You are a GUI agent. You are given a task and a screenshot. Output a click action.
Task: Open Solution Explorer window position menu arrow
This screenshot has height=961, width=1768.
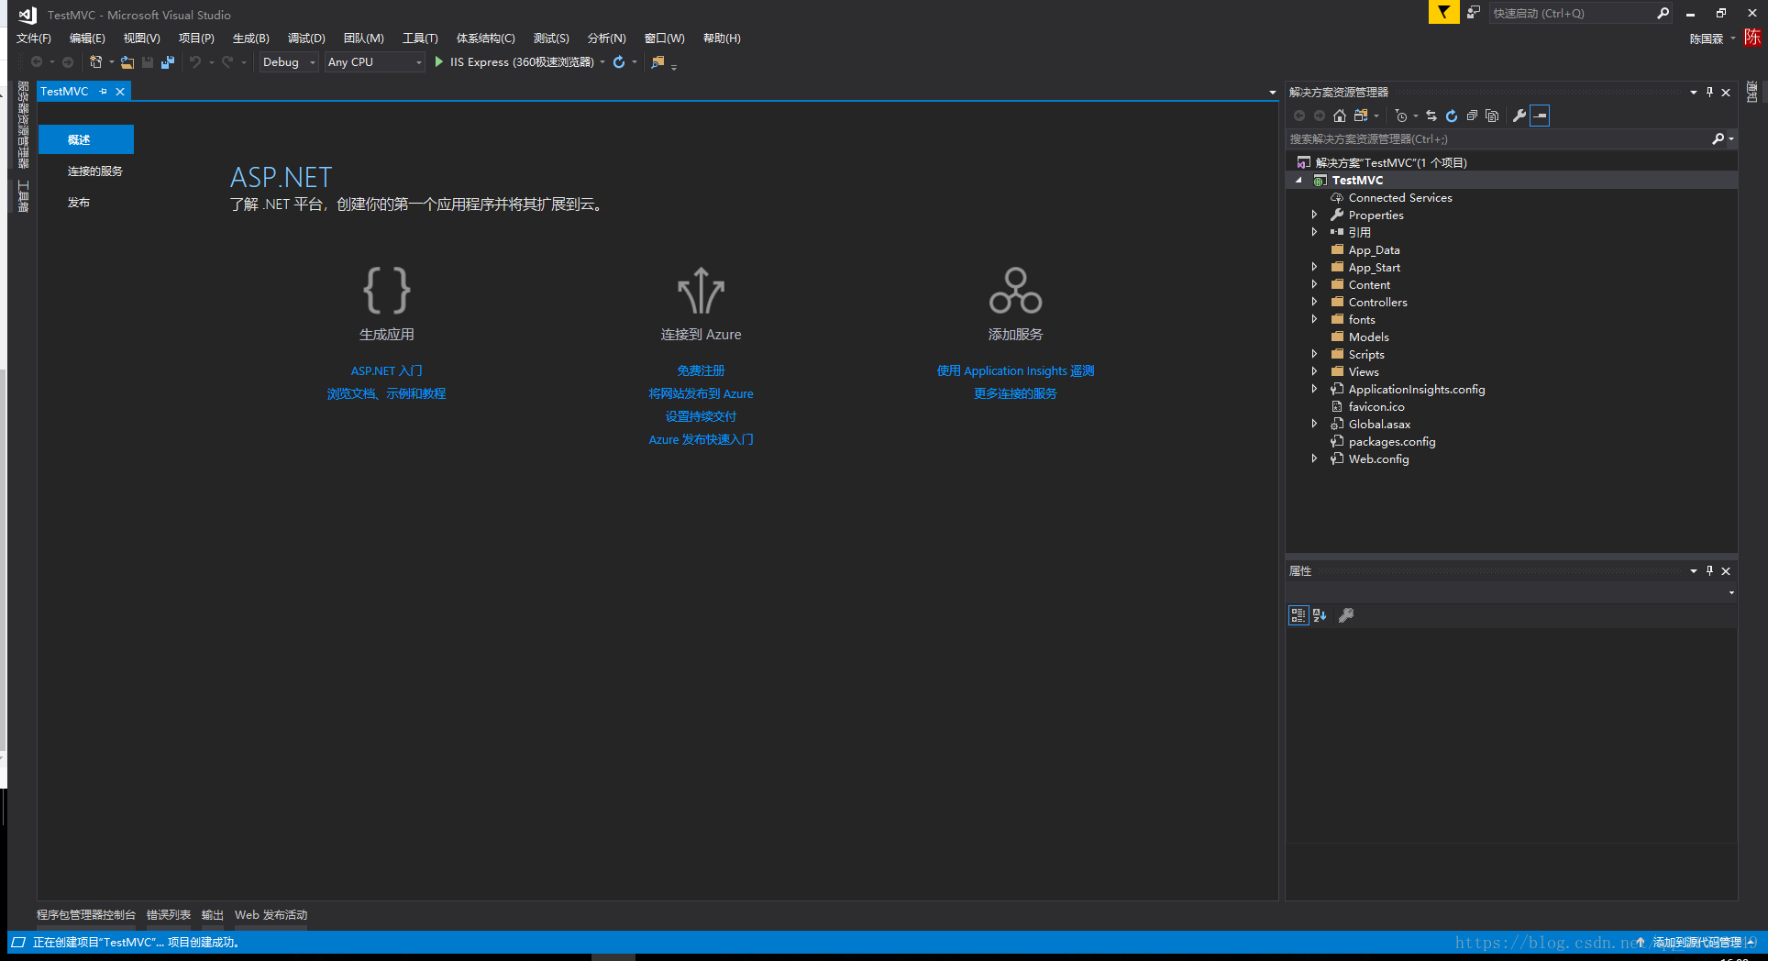point(1694,93)
